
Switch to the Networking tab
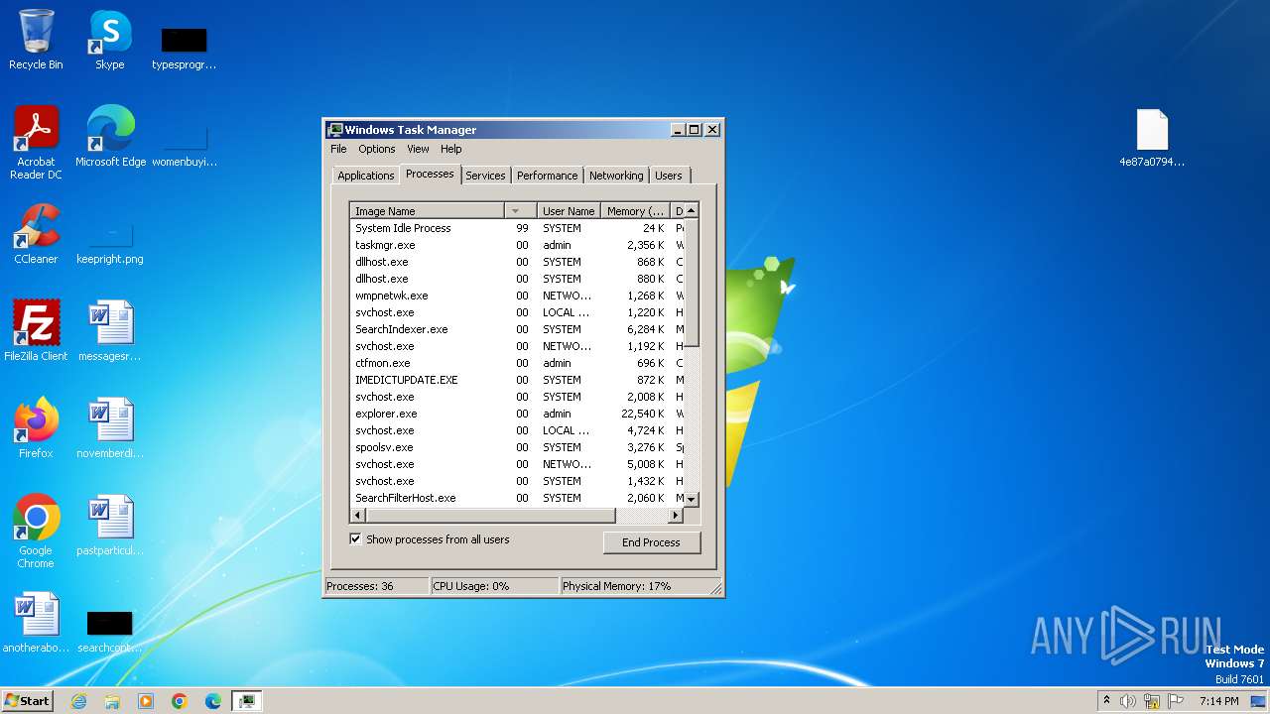coord(616,176)
